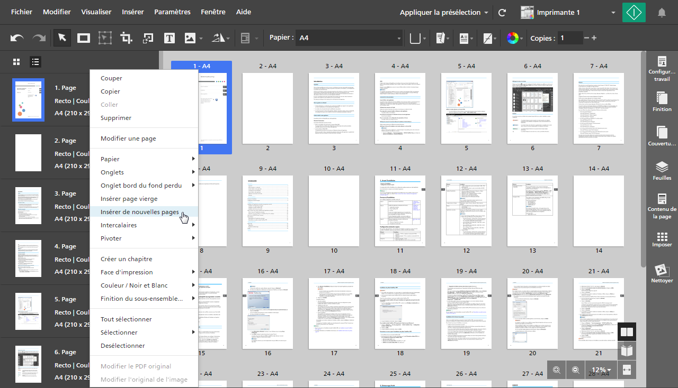Open the Configurer travail panel

662,68
